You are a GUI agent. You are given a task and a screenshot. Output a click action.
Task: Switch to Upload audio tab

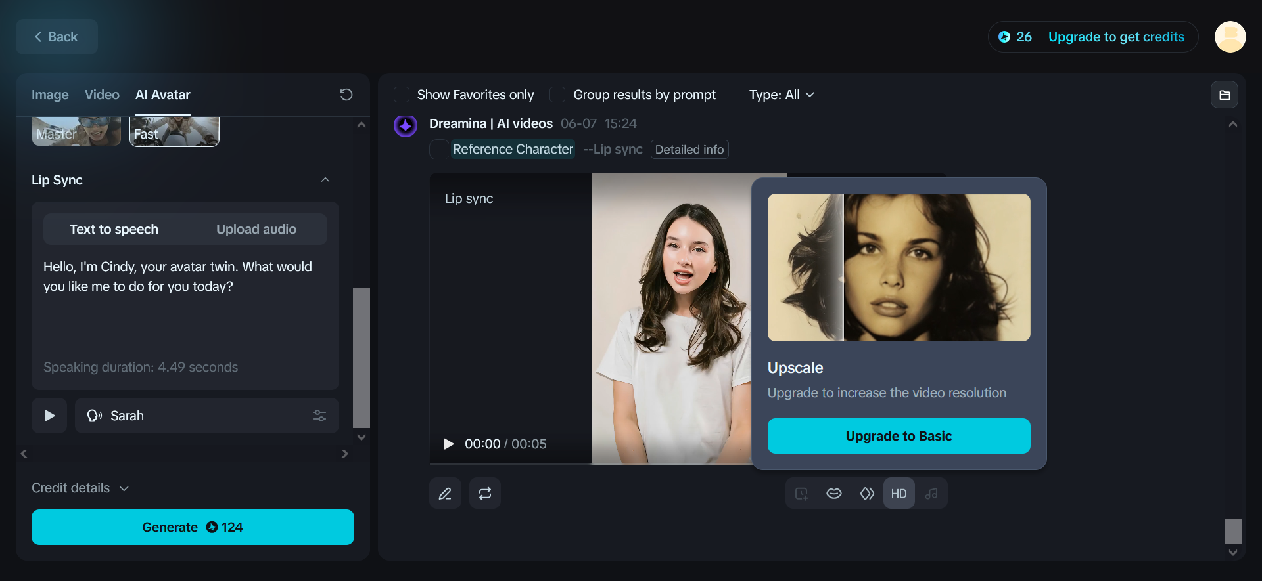coord(256,229)
